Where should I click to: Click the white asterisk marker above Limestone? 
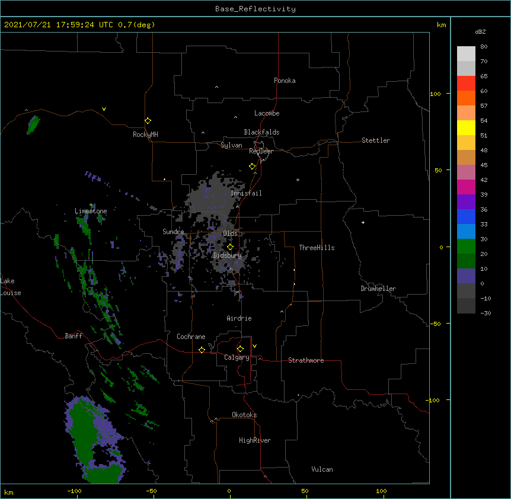click(91, 205)
